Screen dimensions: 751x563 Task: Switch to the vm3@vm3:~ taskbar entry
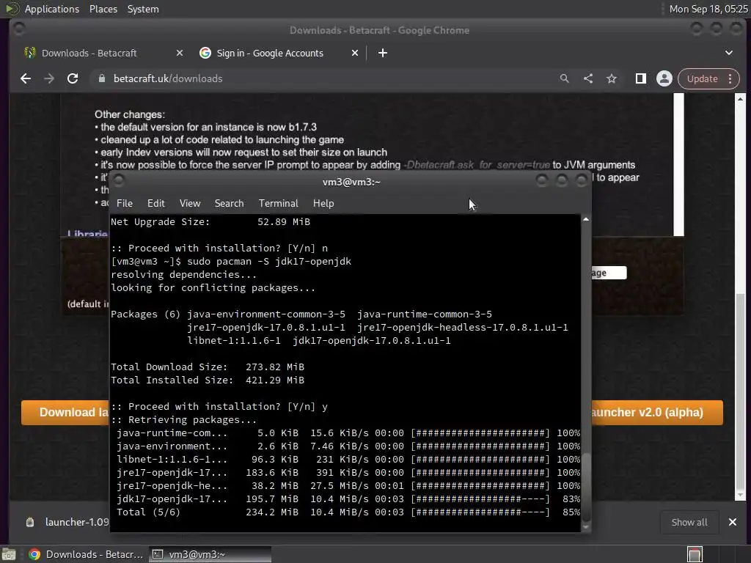pyautogui.click(x=210, y=554)
